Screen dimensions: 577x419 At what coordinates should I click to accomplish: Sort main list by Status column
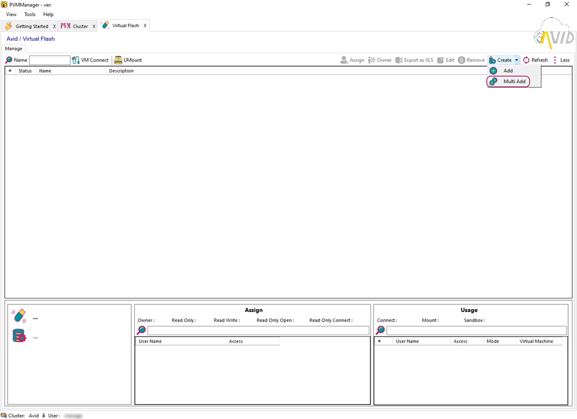(x=25, y=71)
